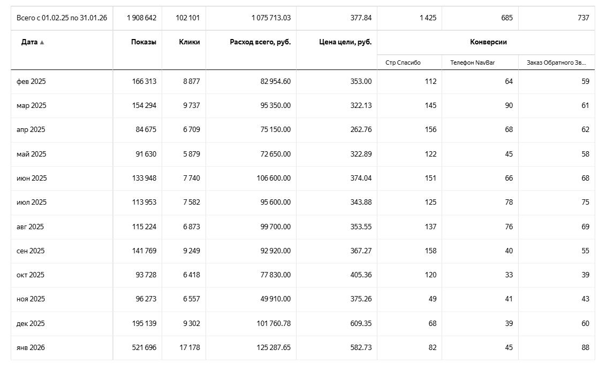The height and width of the screenshot is (373, 607).
Task: Click total spend value 1 075 713.03
Action: pos(271,18)
